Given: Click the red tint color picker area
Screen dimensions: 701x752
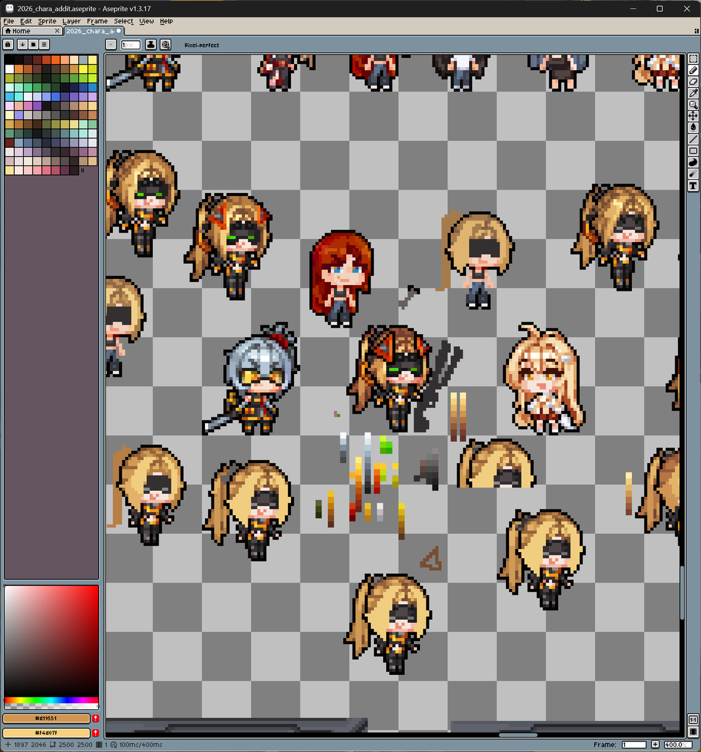Looking at the screenshot, I should coord(51,640).
